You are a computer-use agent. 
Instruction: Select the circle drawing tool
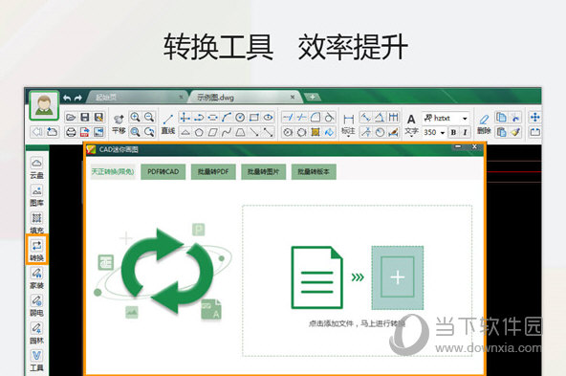(x=240, y=117)
